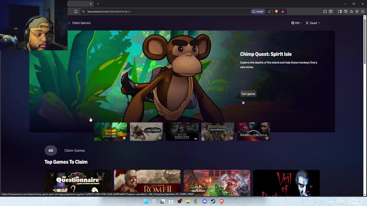Close the current browser tab

(91, 4)
